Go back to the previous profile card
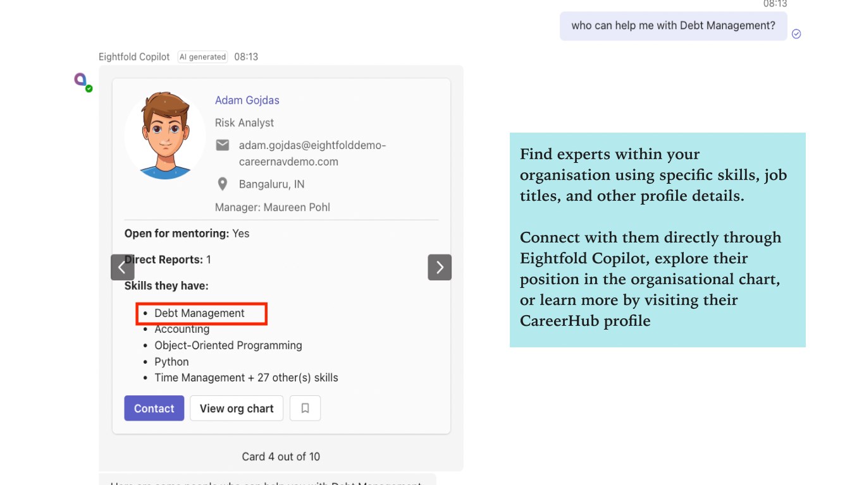This screenshot has width=864, height=485. pos(122,267)
